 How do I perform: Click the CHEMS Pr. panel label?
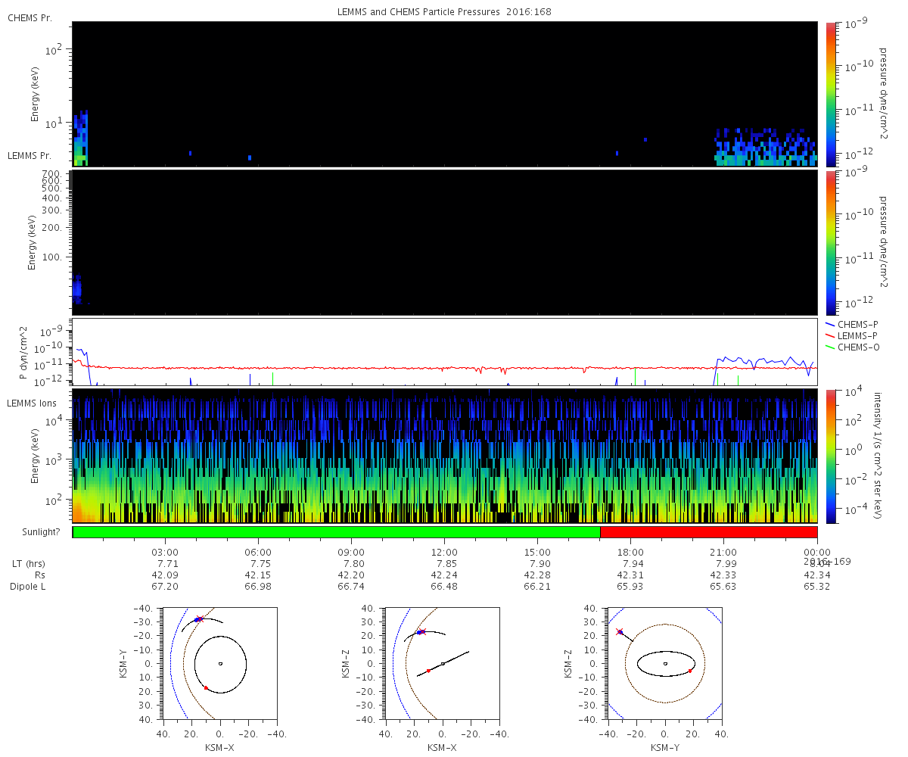coord(30,17)
